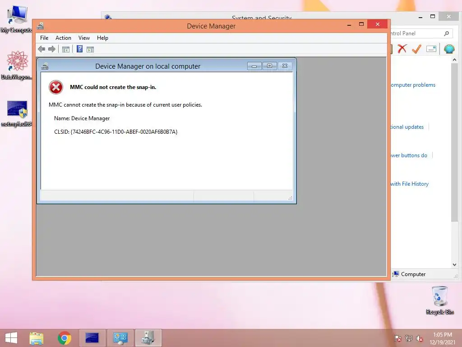Open File Explorer from taskbar

(37, 338)
